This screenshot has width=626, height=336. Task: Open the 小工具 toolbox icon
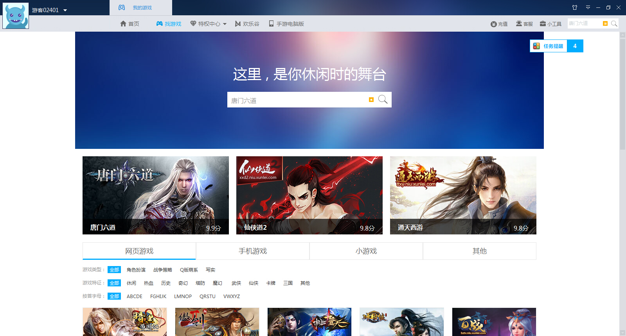[x=543, y=24]
